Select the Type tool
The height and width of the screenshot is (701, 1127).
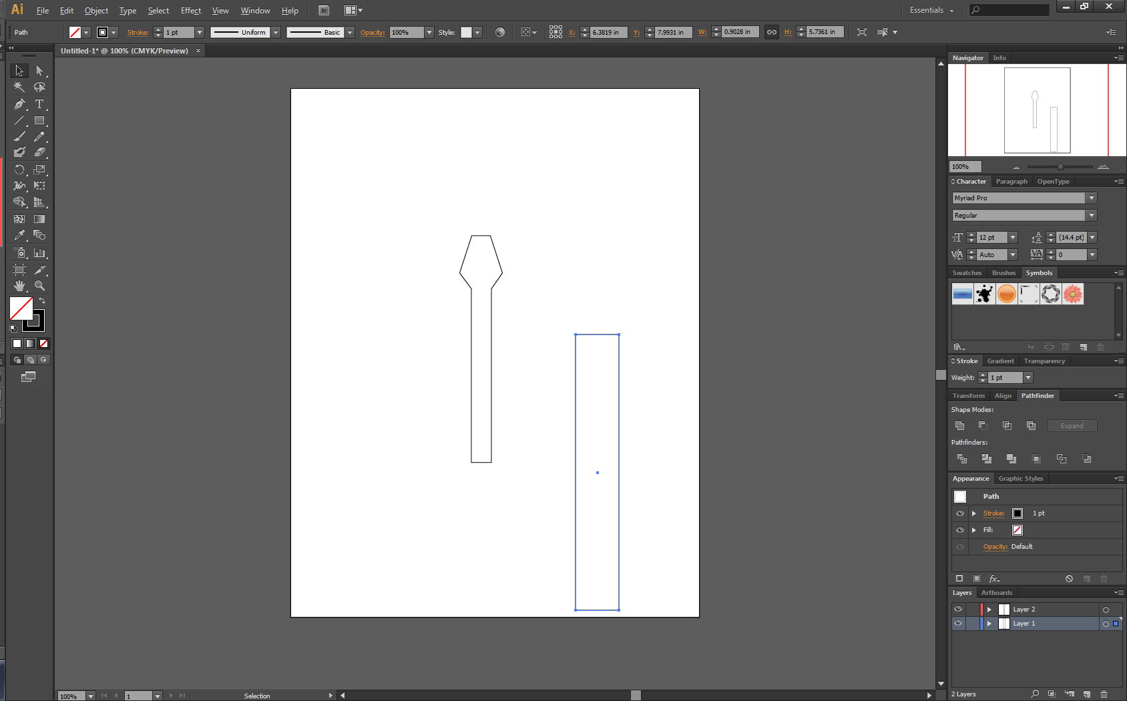point(40,105)
